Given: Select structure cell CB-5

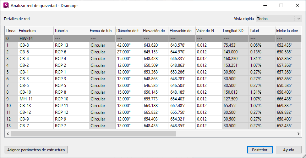Looking at the screenshot, I should pos(35,85).
